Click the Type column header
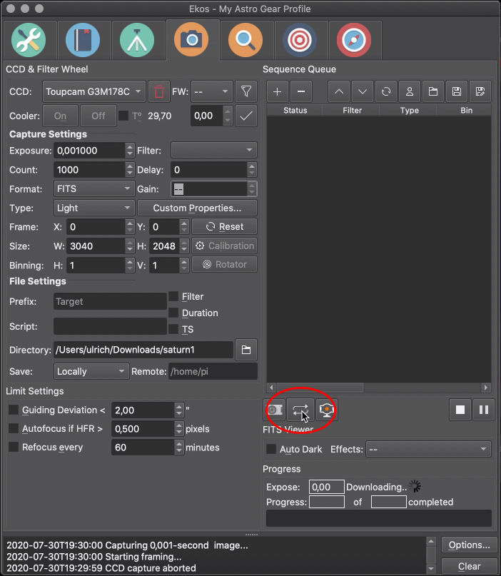 [409, 110]
